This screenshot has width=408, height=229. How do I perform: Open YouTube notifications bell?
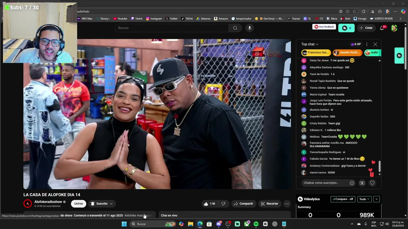click(x=382, y=28)
